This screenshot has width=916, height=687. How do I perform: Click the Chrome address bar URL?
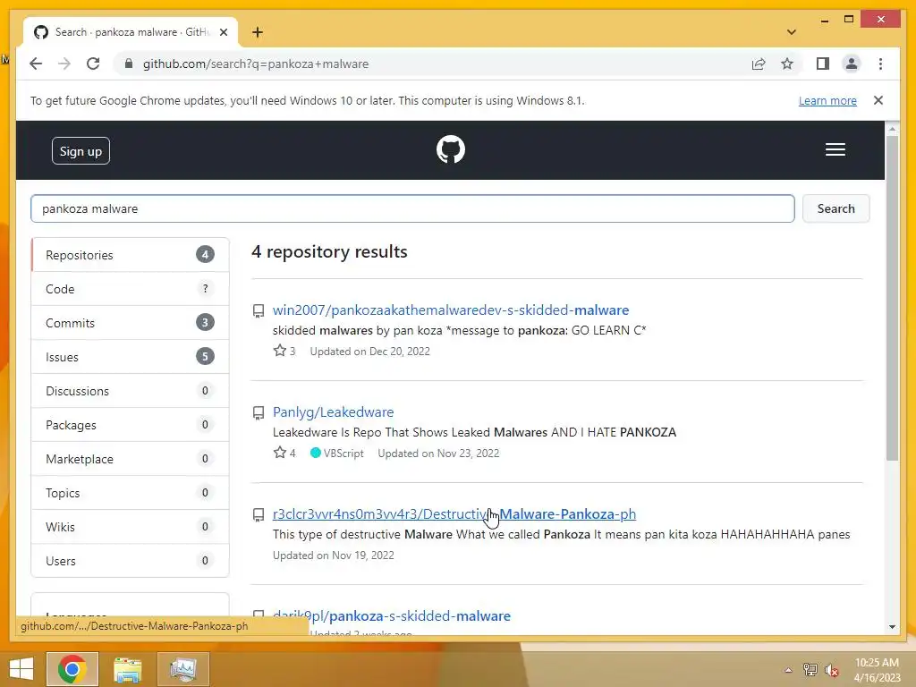point(255,64)
